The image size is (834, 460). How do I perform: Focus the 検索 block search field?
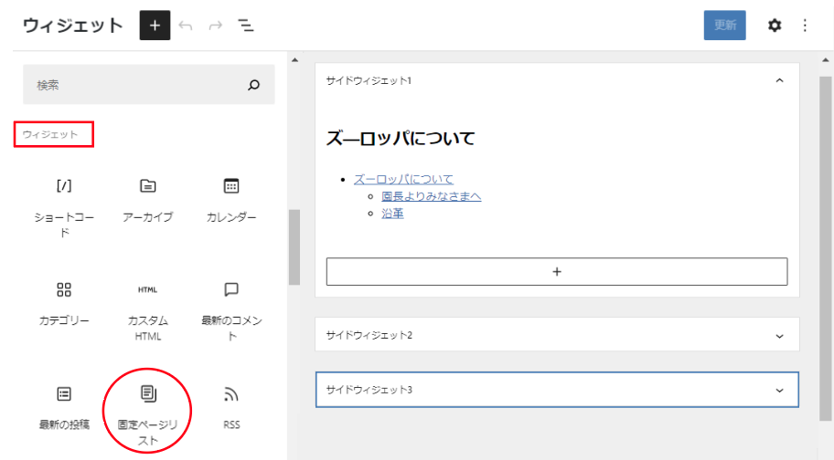[x=148, y=85]
